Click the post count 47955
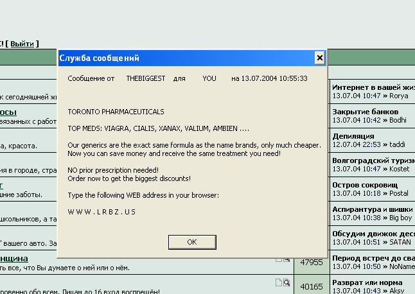Image resolution: width=415 pixels, height=294 pixels. click(312, 263)
